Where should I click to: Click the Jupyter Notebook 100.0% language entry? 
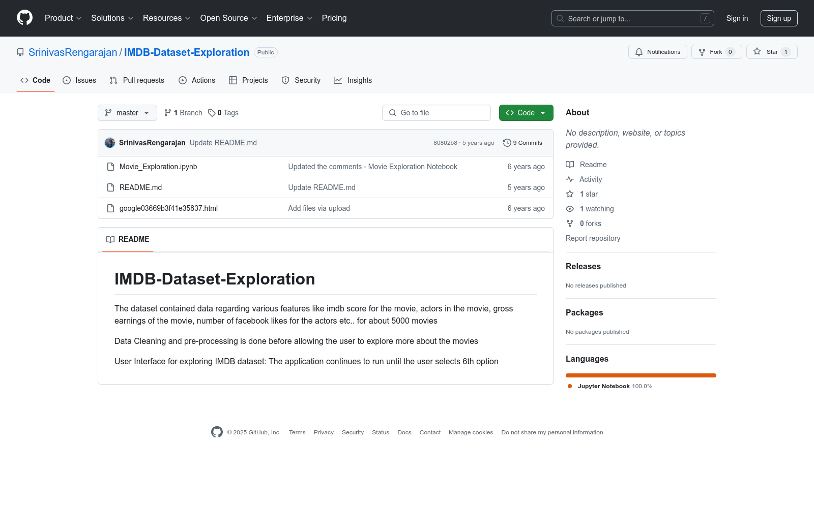coord(610,386)
